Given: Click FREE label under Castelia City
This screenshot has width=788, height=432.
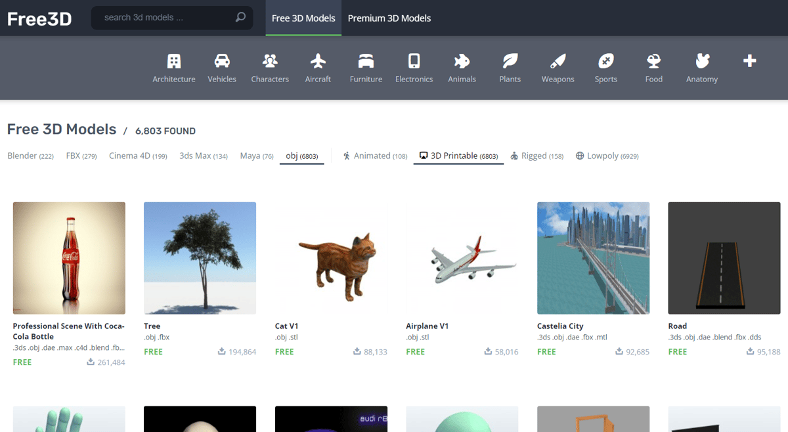Looking at the screenshot, I should (546, 351).
